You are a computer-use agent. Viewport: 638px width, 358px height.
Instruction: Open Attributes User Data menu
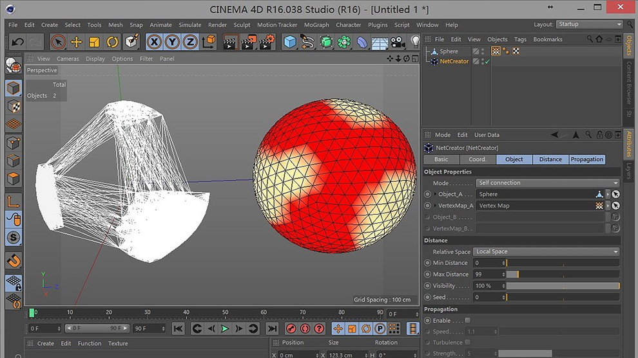[x=487, y=135]
